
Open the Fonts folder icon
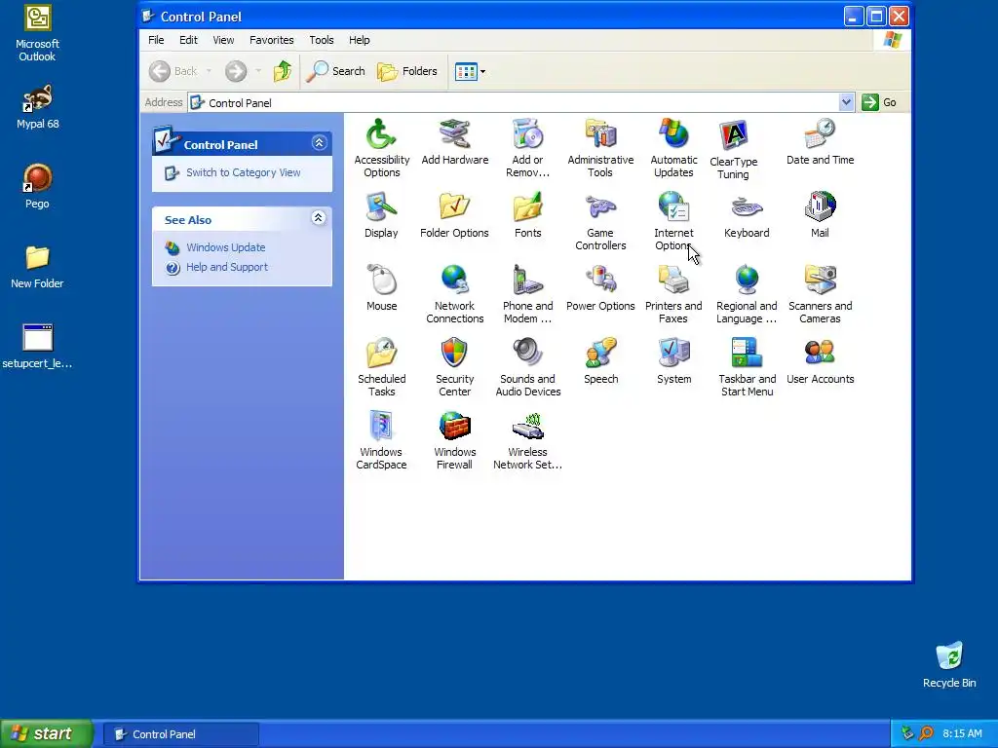(527, 215)
